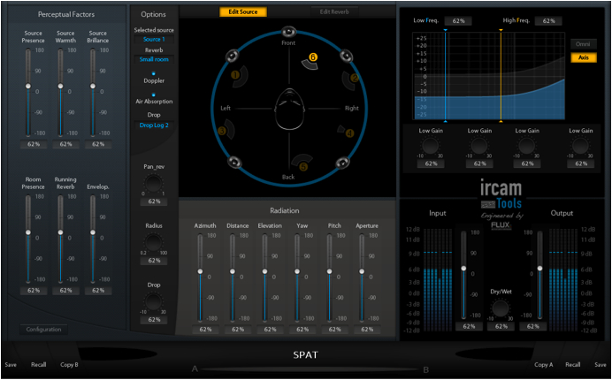Click the orange High Freq. handle marker

click(x=501, y=30)
